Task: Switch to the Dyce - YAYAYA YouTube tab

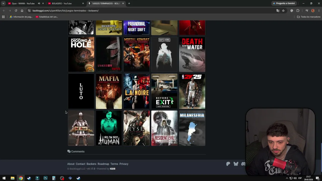Action: [23, 4]
